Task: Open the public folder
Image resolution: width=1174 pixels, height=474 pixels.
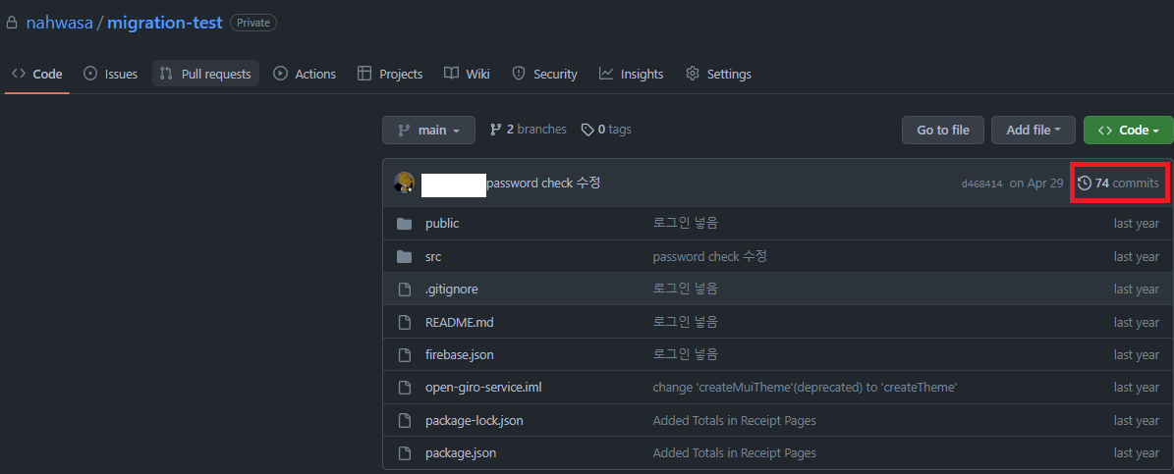Action: click(442, 224)
